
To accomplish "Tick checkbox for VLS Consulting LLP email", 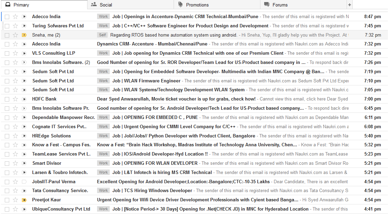I will (x=7, y=53).
